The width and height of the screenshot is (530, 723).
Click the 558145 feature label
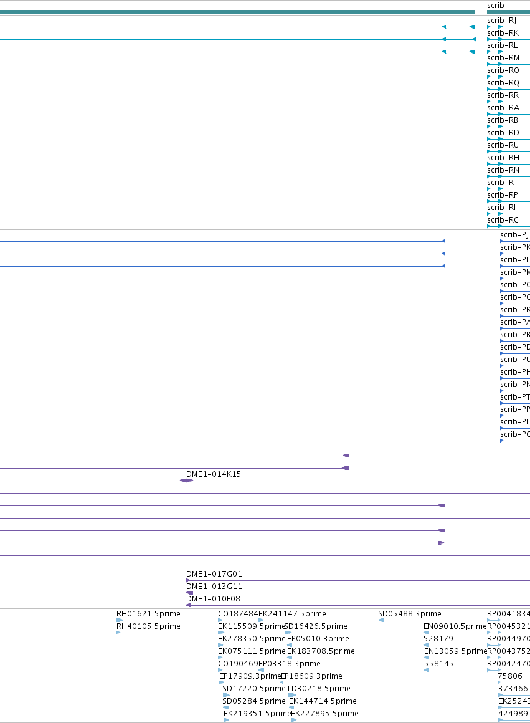438,664
